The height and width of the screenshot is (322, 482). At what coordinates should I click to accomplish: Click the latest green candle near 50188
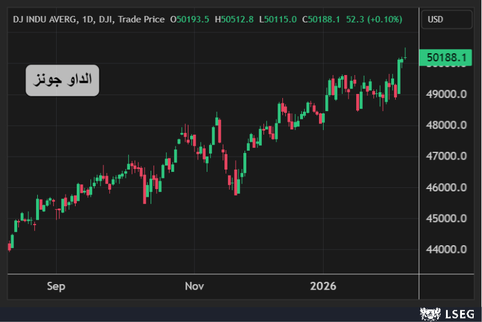click(405, 57)
